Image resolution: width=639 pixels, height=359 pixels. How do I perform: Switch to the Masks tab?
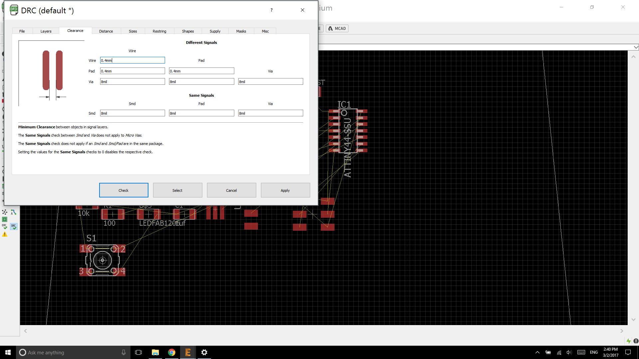(x=241, y=31)
